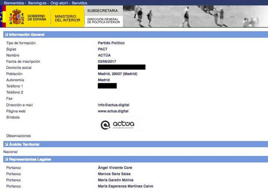Select the Ongi etorri language link
This screenshot has width=268, height=190.
(59, 3)
